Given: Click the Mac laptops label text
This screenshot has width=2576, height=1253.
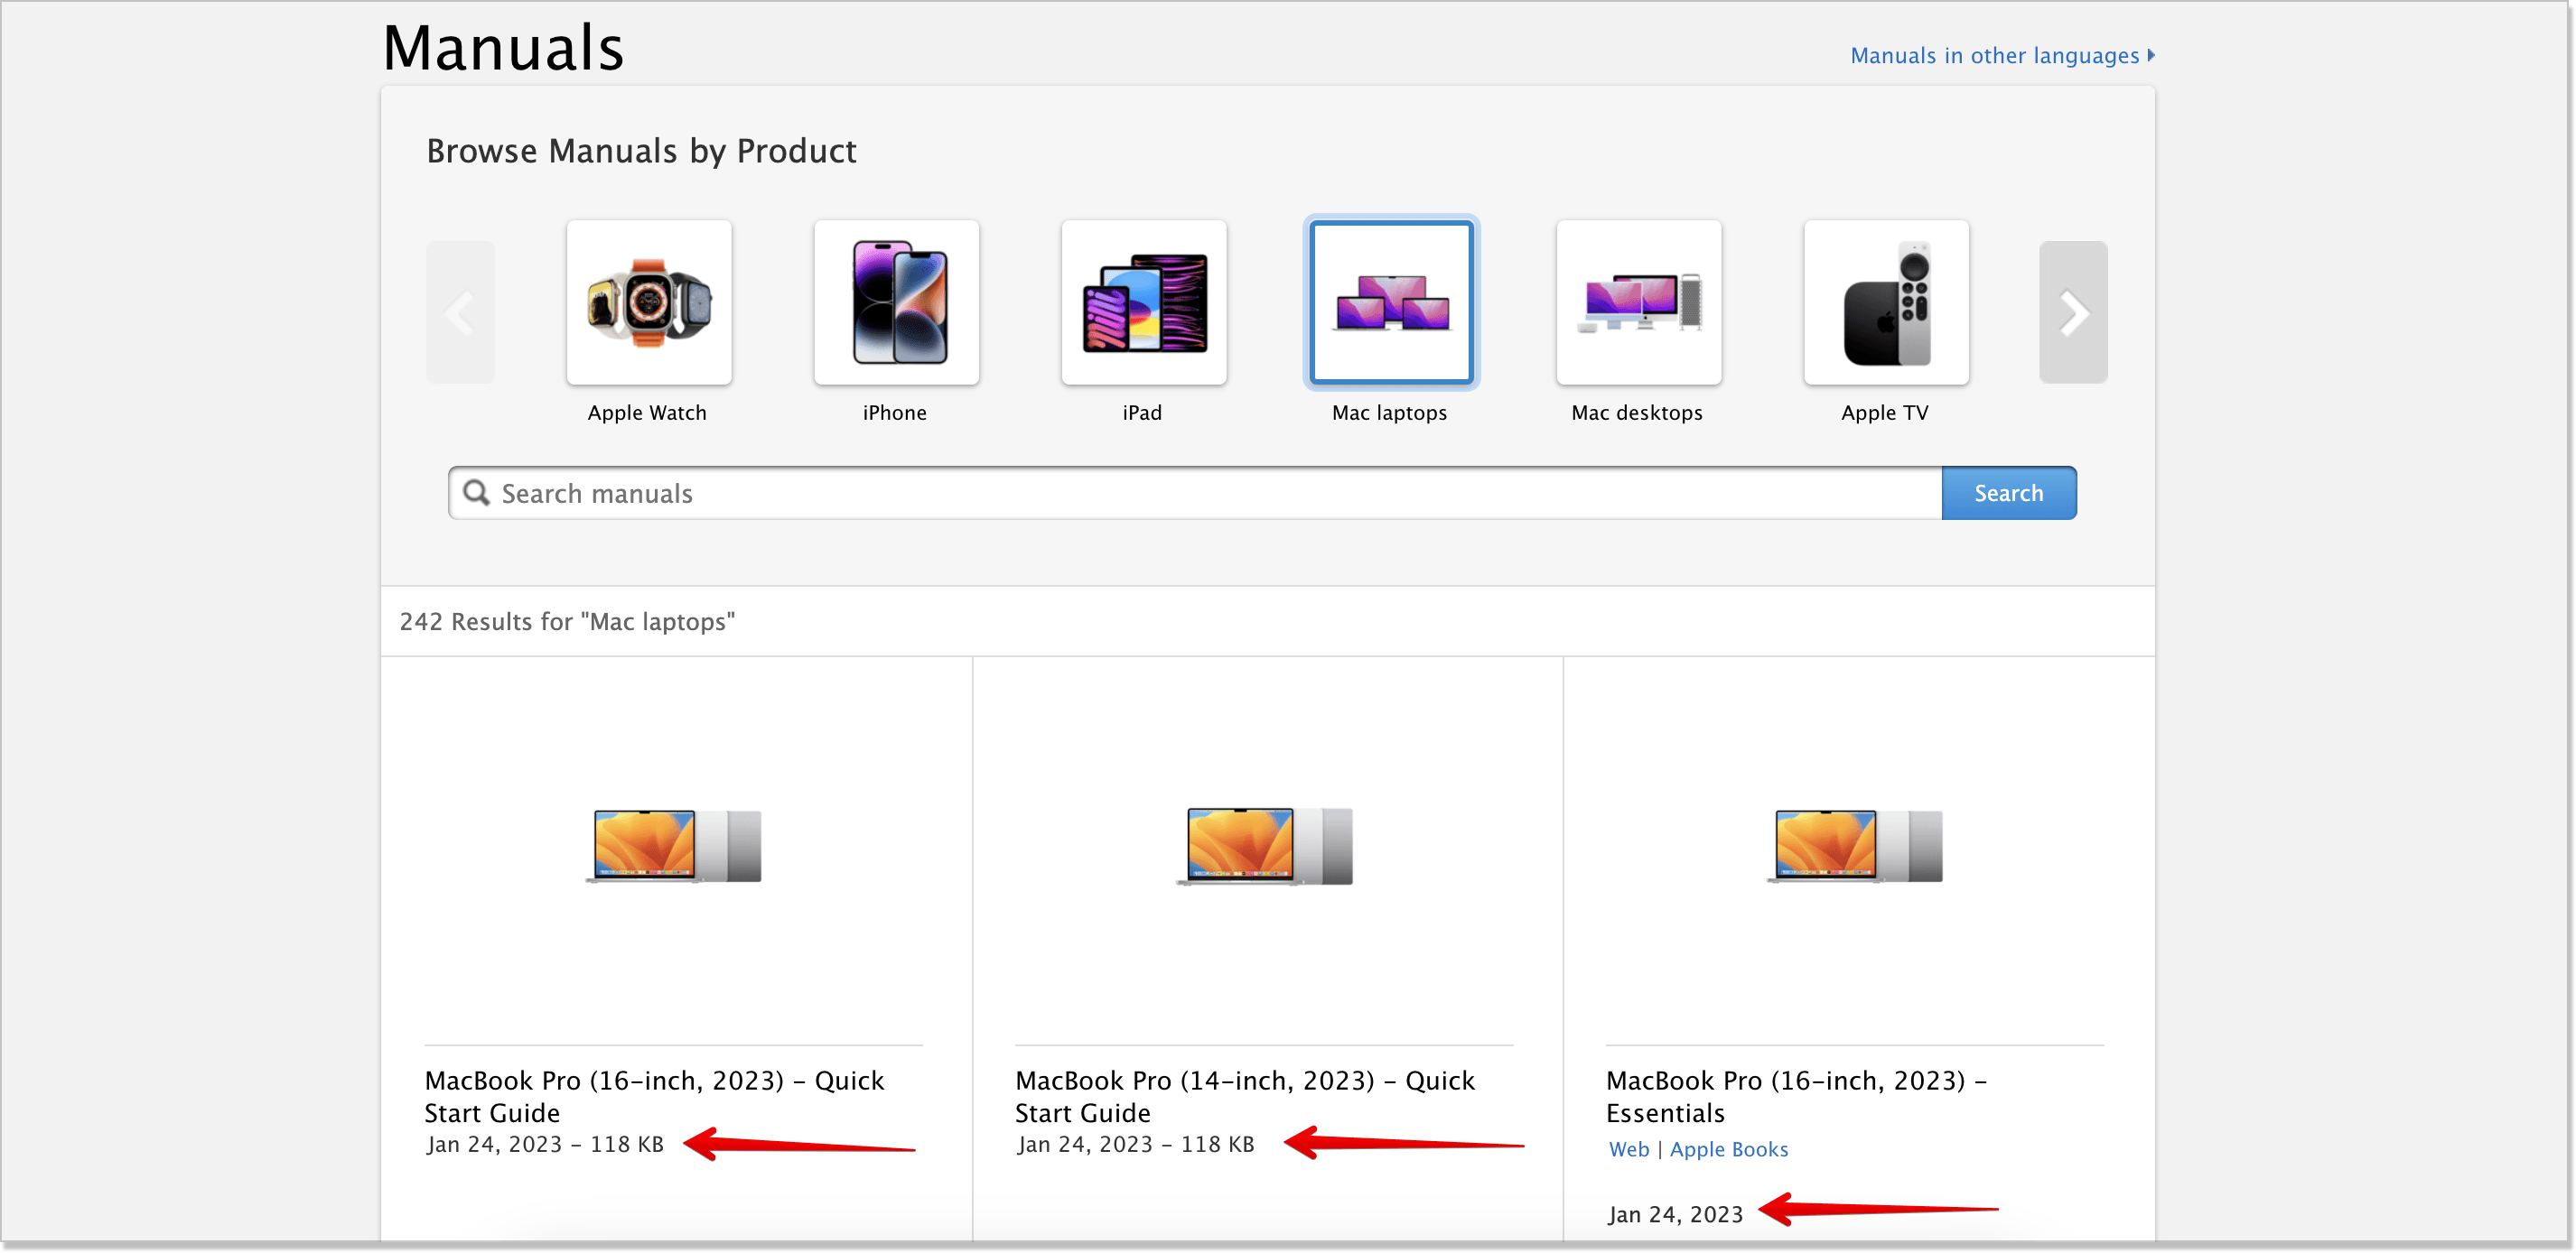Looking at the screenshot, I should [1389, 413].
